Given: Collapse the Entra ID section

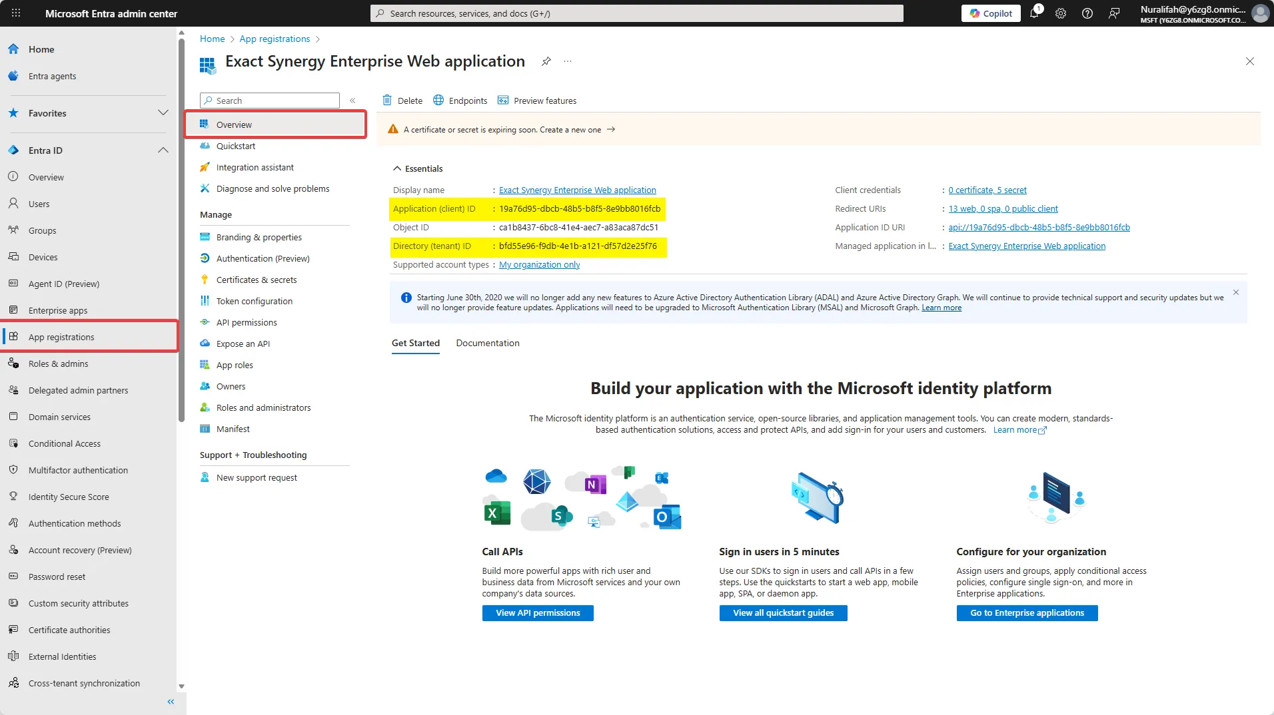Looking at the screenshot, I should coord(163,150).
